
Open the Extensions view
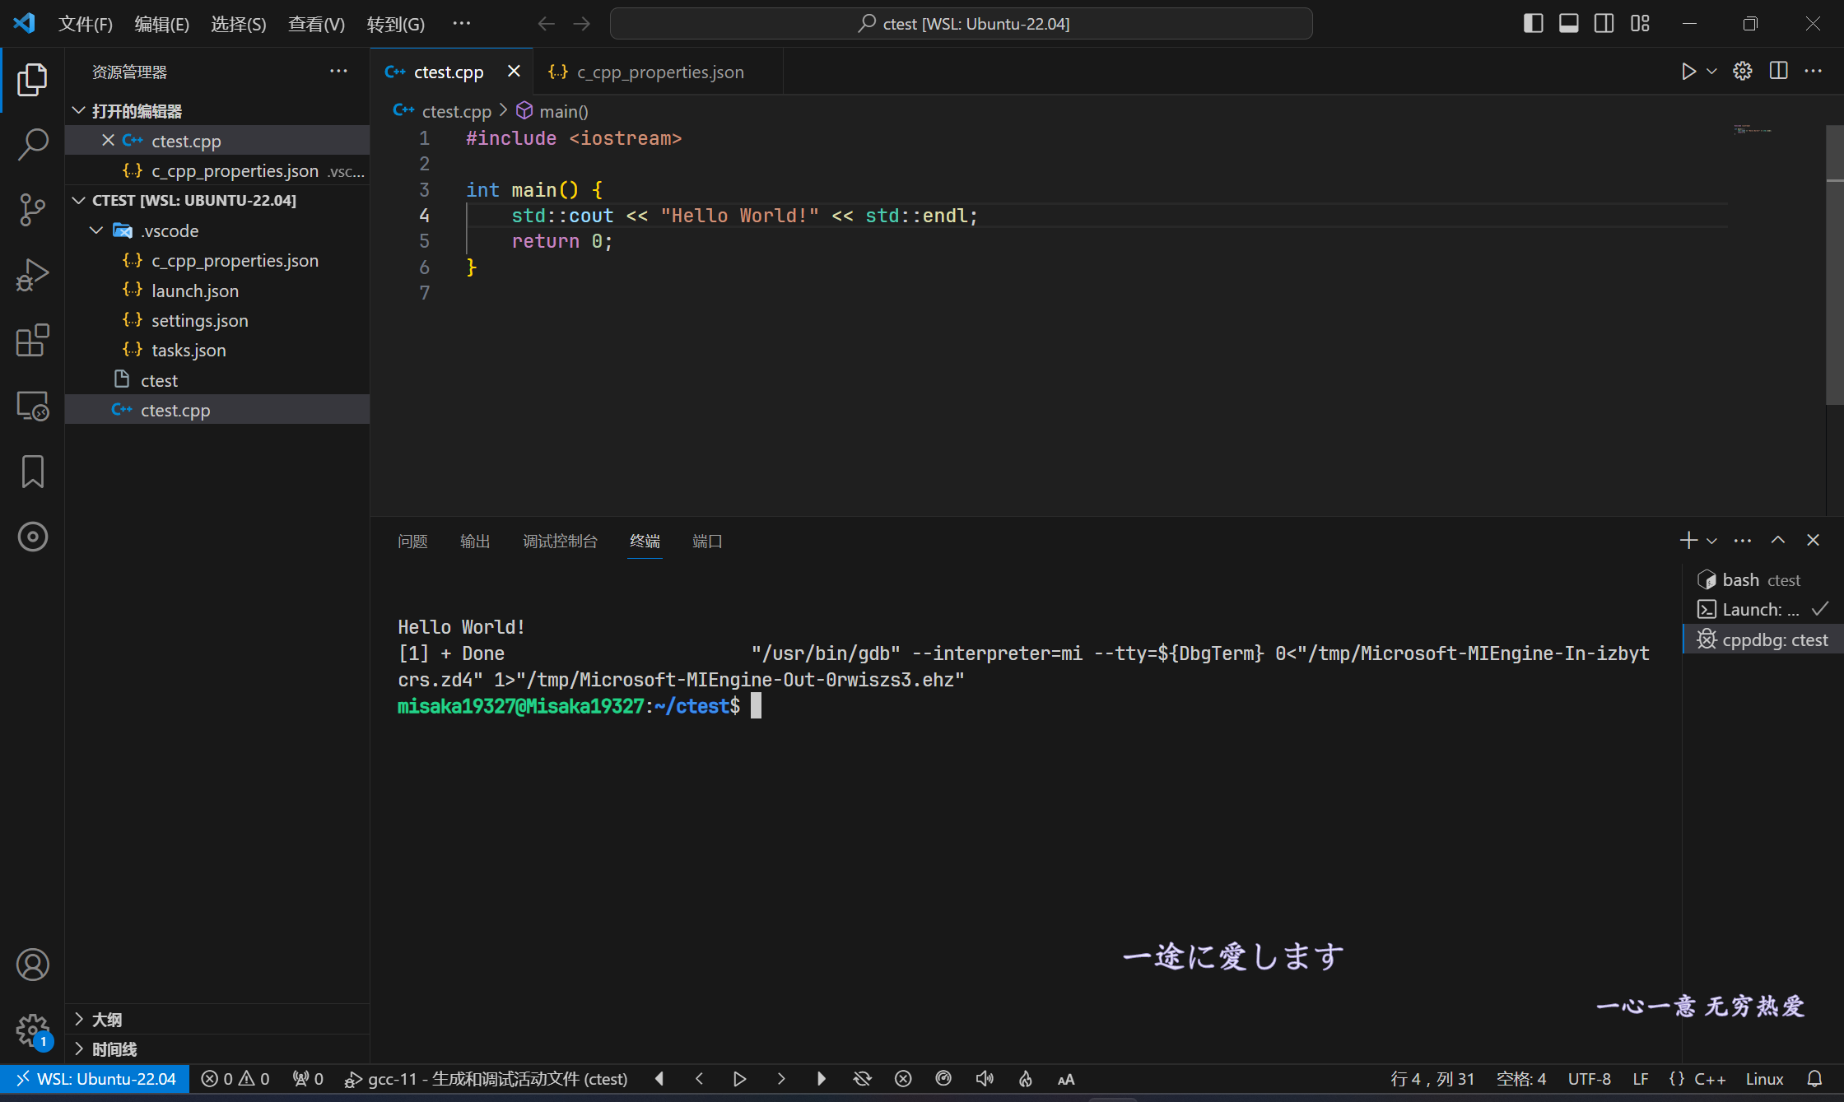pos(32,340)
